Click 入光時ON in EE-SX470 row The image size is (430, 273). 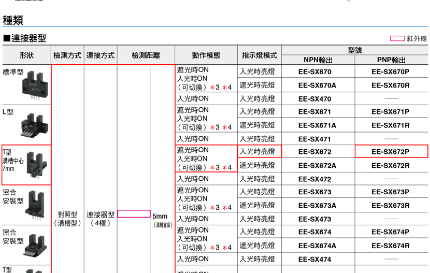[193, 98]
